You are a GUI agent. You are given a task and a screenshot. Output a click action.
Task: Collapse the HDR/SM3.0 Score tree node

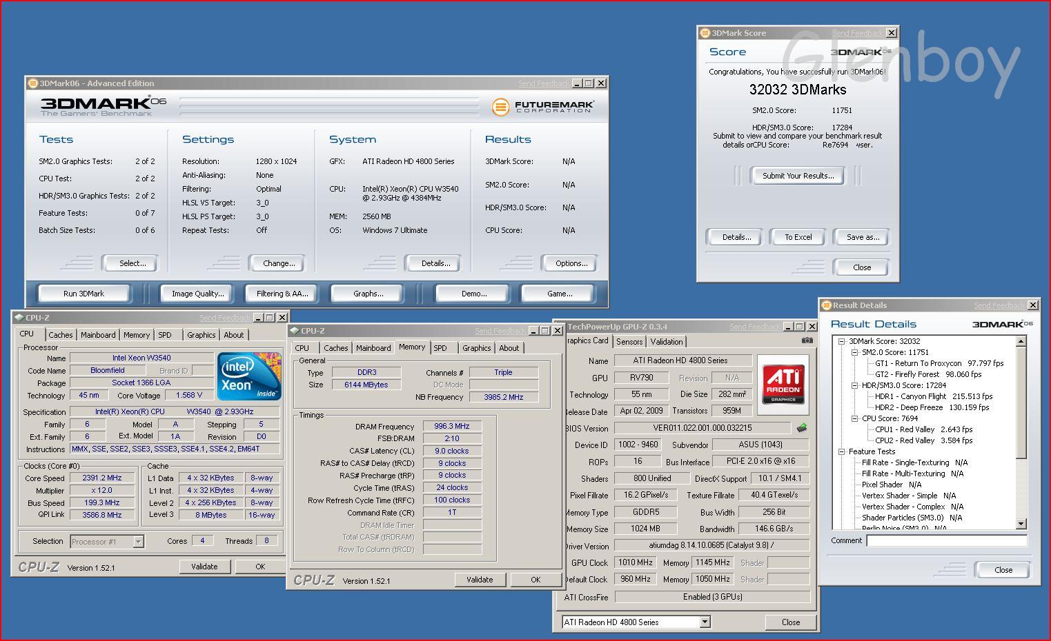click(x=854, y=385)
